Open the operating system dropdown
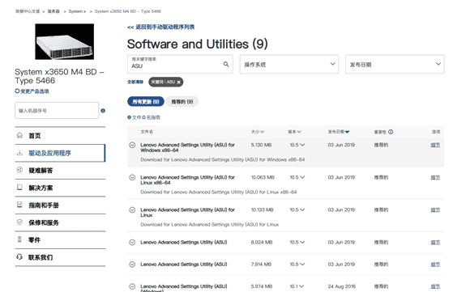Image resolution: width=449 pixels, height=292 pixels. point(289,64)
